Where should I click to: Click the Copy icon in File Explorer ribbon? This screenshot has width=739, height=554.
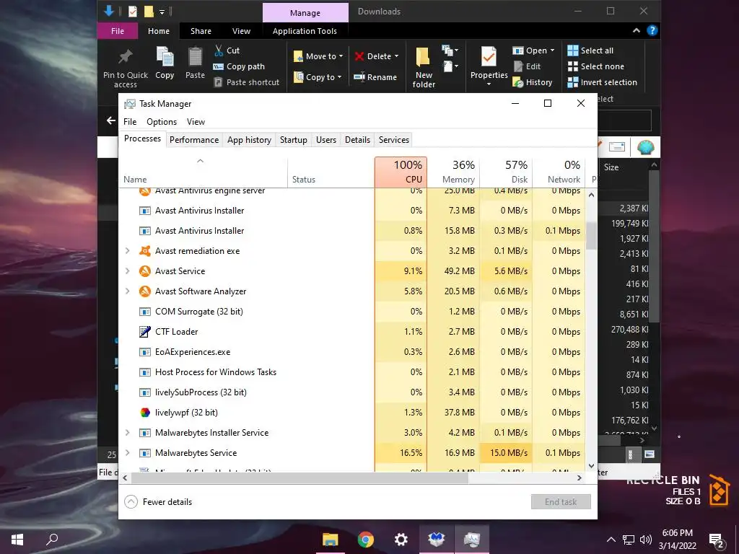[x=165, y=57]
